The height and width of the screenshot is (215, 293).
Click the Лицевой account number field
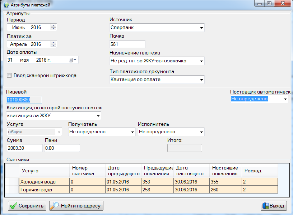click(24, 100)
